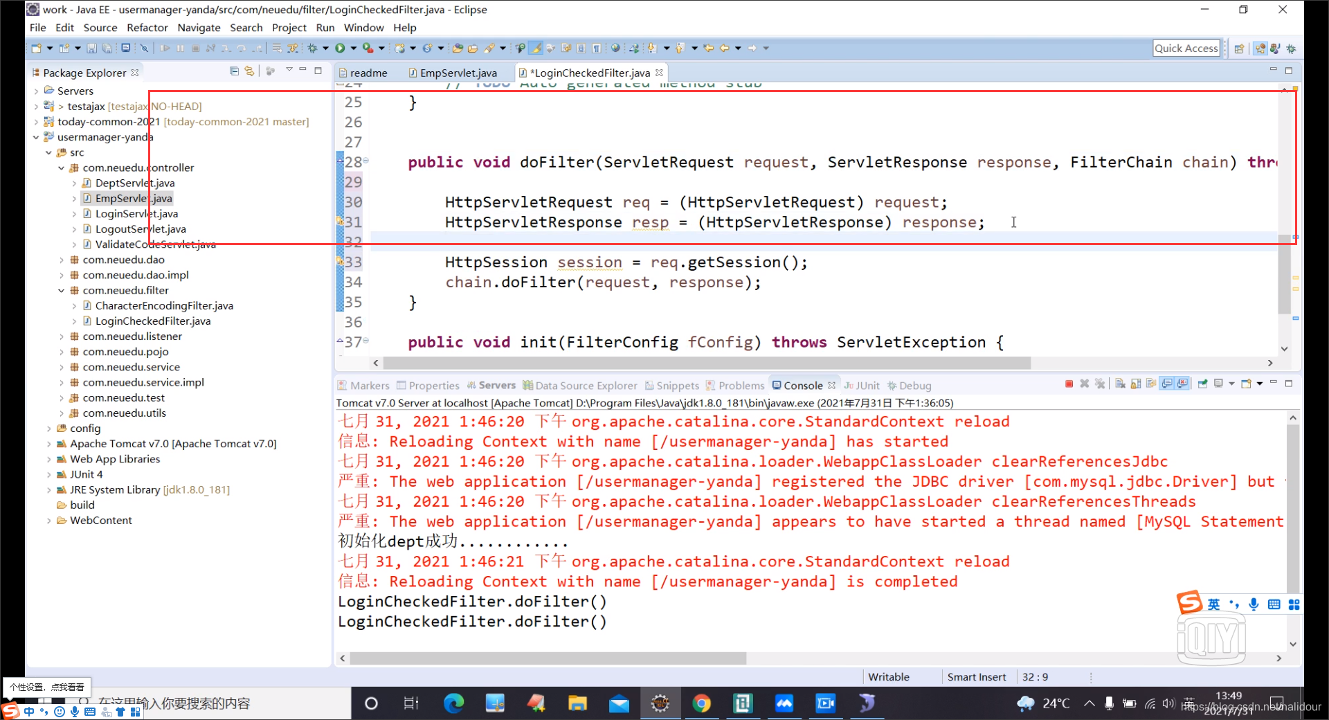Toggle Mark Occurrences in toolbar
The width and height of the screenshot is (1329, 720).
pos(536,48)
